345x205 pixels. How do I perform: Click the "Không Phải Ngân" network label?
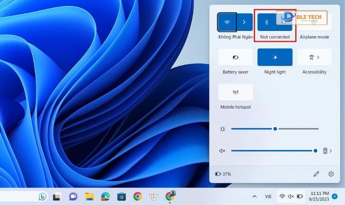click(x=235, y=37)
